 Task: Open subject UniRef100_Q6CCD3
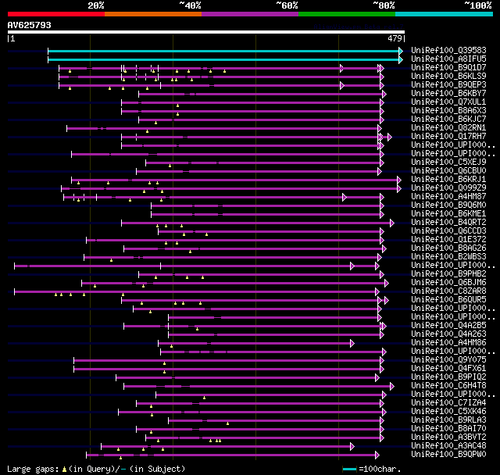pyautogui.click(x=448, y=230)
